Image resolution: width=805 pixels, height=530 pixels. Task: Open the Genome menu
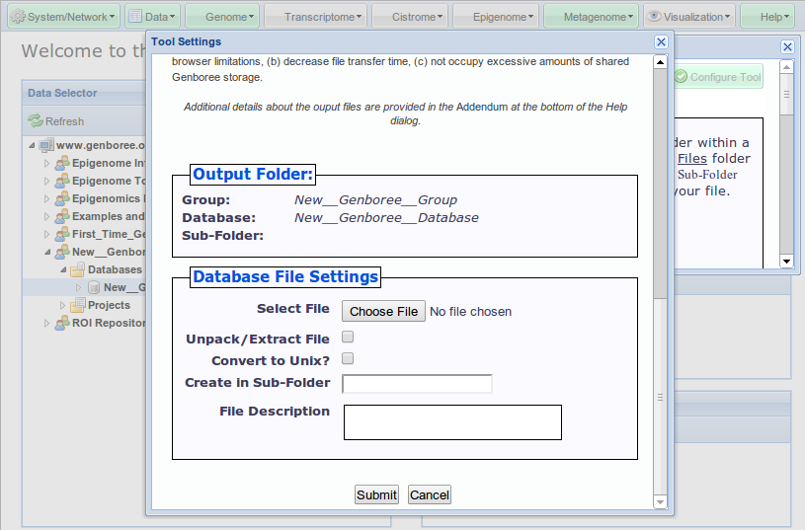click(x=222, y=17)
